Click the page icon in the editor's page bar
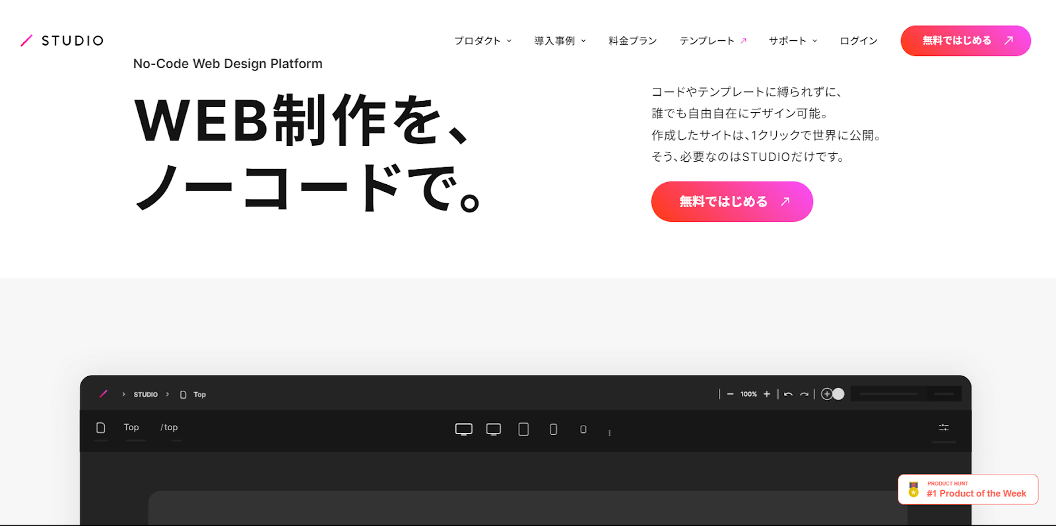The height and width of the screenshot is (526, 1056). (101, 428)
